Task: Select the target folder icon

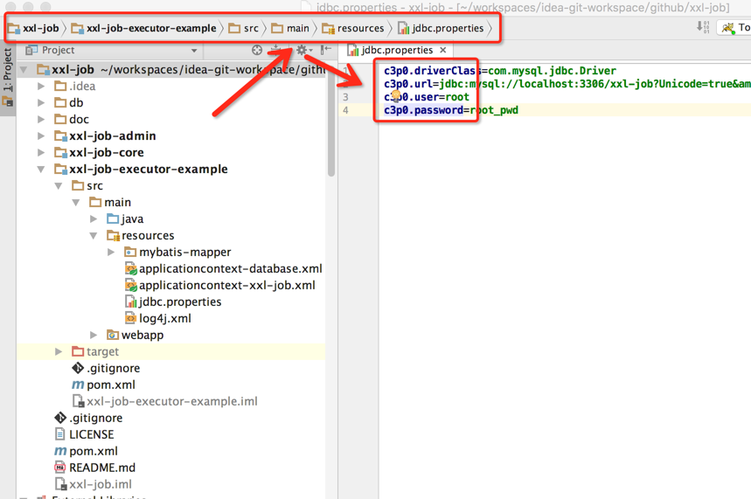Action: 78,351
